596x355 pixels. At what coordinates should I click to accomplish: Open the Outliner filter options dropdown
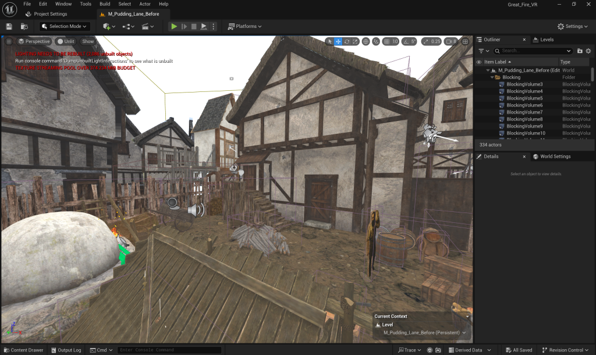point(484,51)
